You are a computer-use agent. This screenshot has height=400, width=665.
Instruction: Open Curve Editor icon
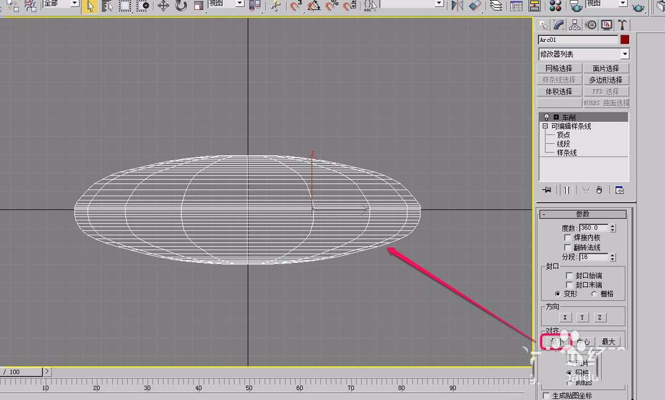(x=516, y=6)
